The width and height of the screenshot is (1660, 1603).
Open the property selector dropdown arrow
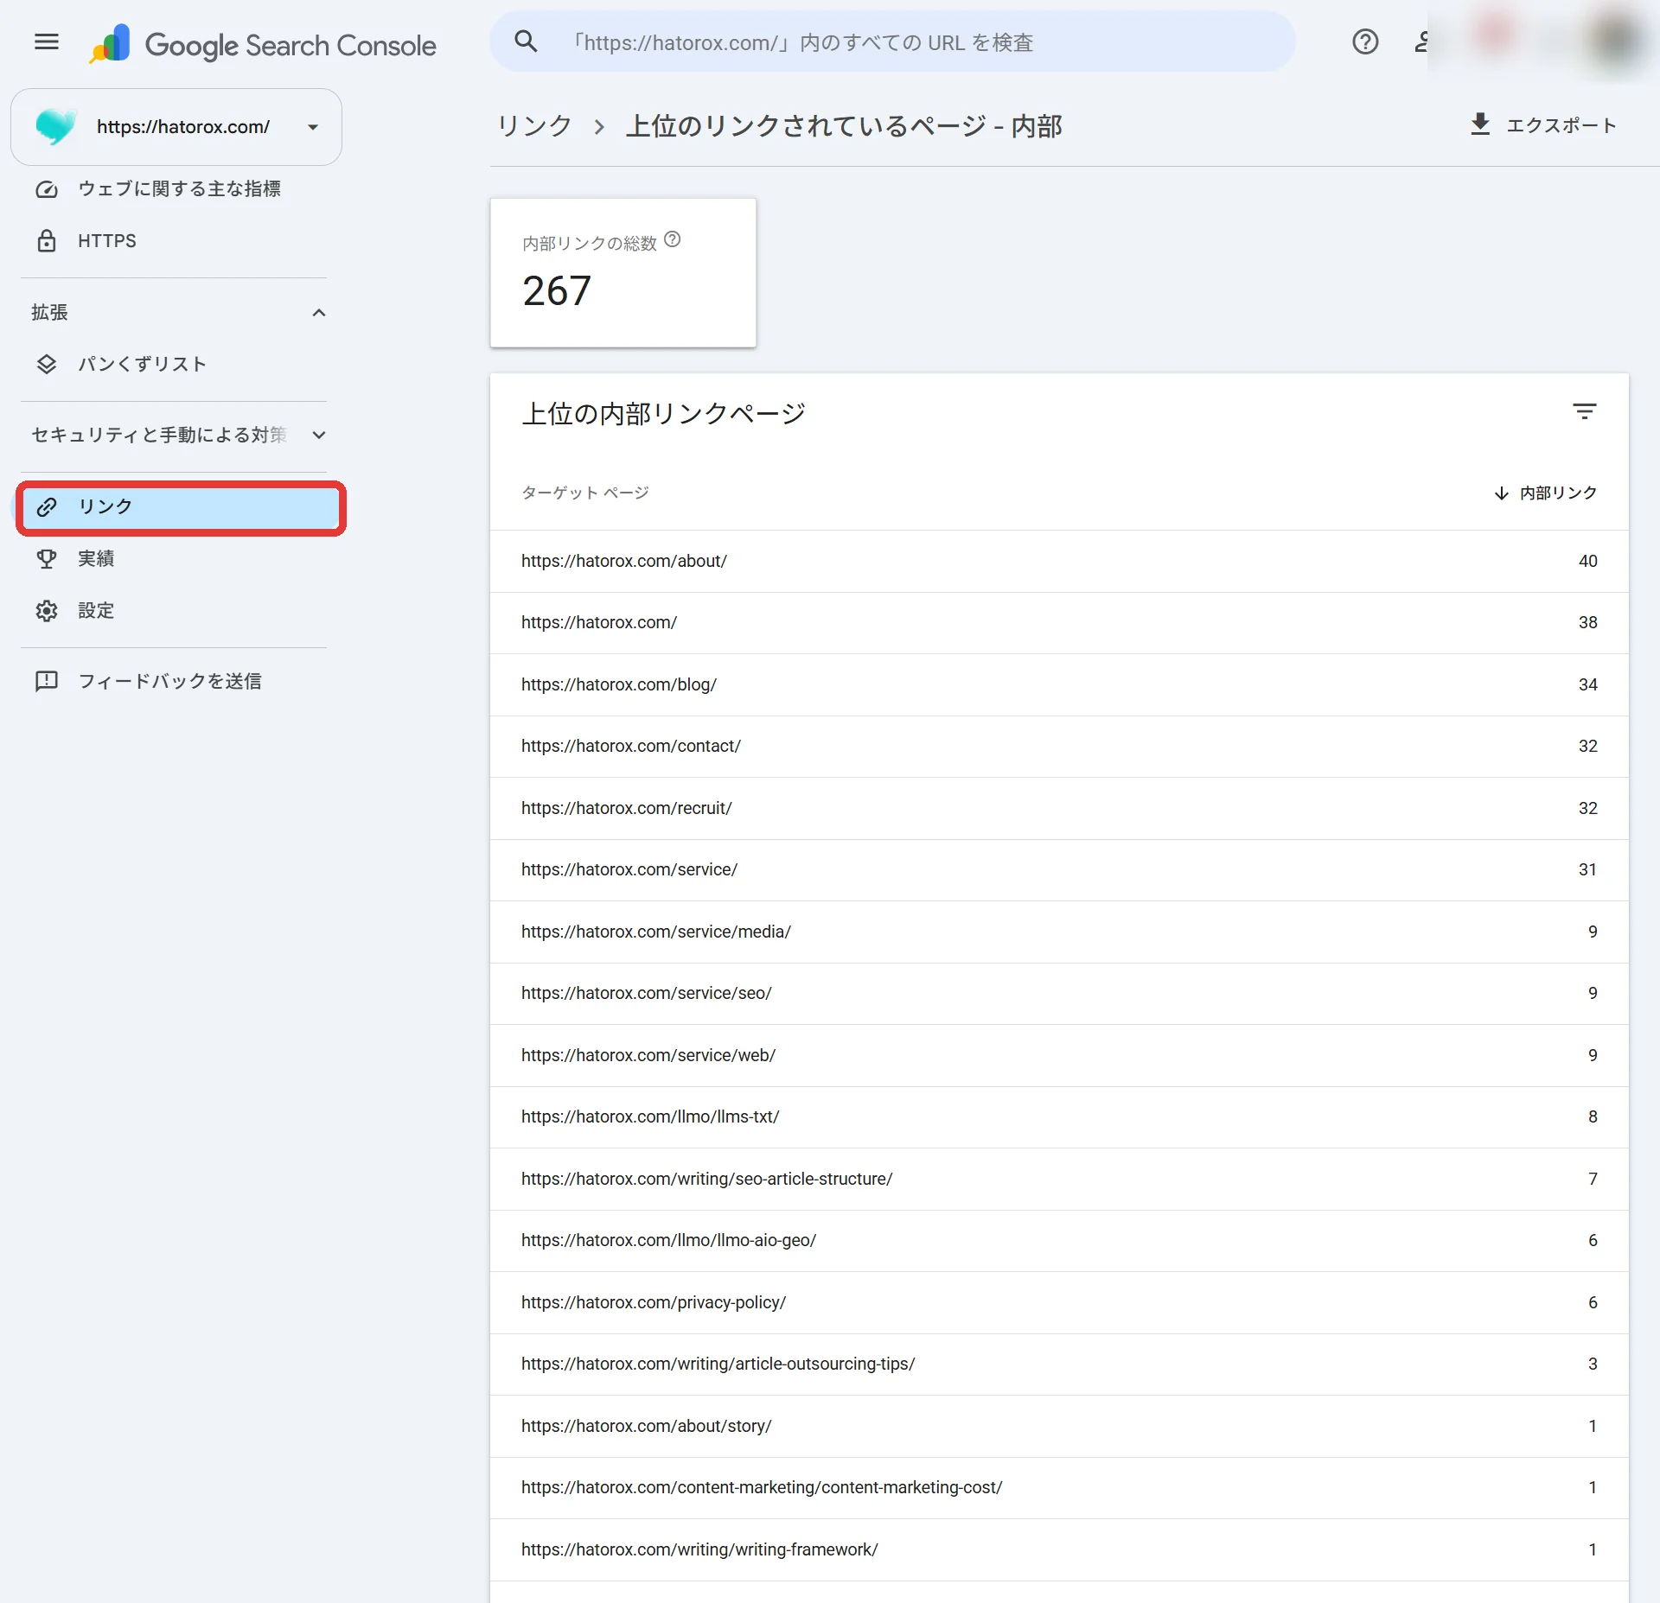[313, 127]
